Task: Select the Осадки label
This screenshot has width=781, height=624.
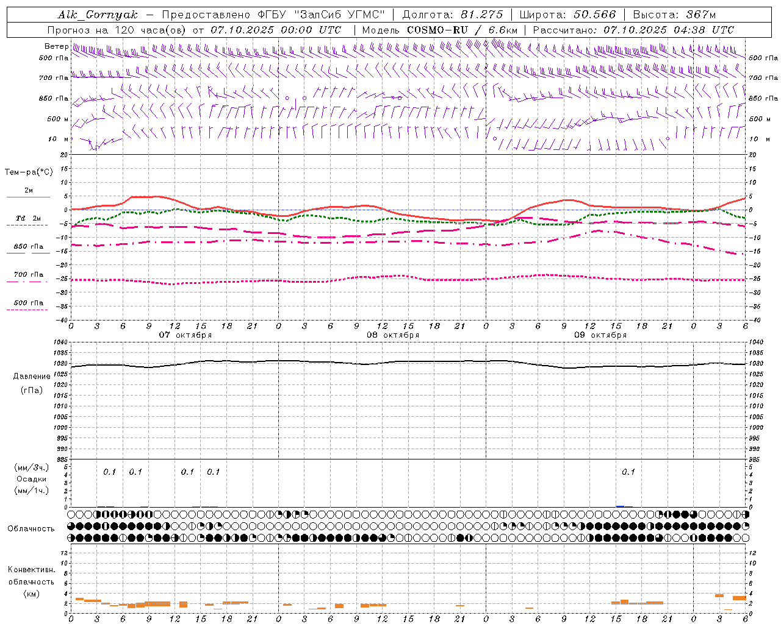Action: click(x=32, y=479)
